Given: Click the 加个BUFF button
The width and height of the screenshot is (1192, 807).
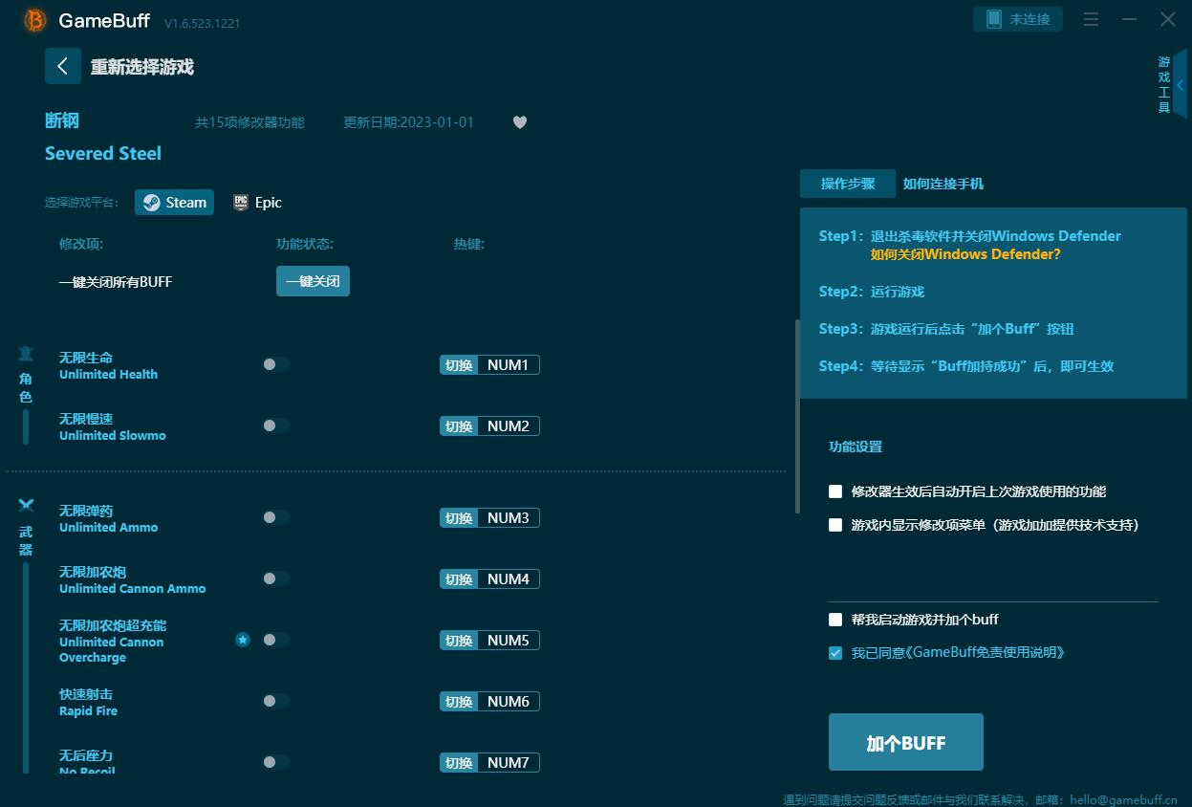Looking at the screenshot, I should click(x=906, y=742).
